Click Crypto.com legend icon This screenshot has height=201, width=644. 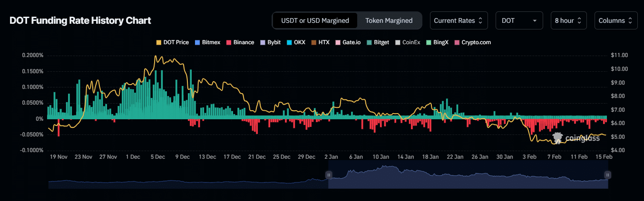458,42
